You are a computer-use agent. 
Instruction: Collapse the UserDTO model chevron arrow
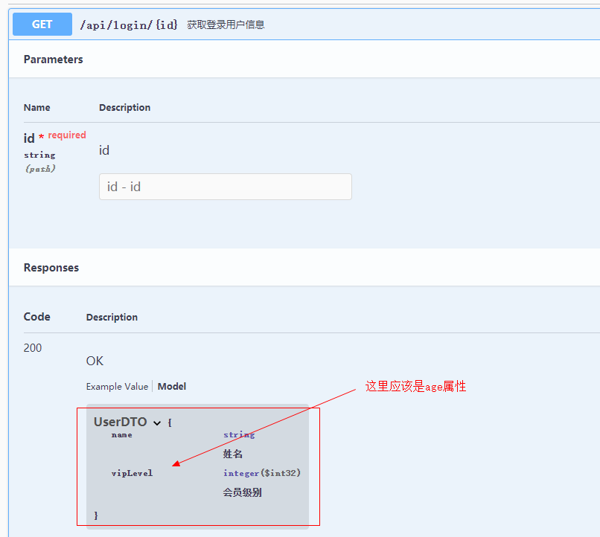tap(157, 422)
